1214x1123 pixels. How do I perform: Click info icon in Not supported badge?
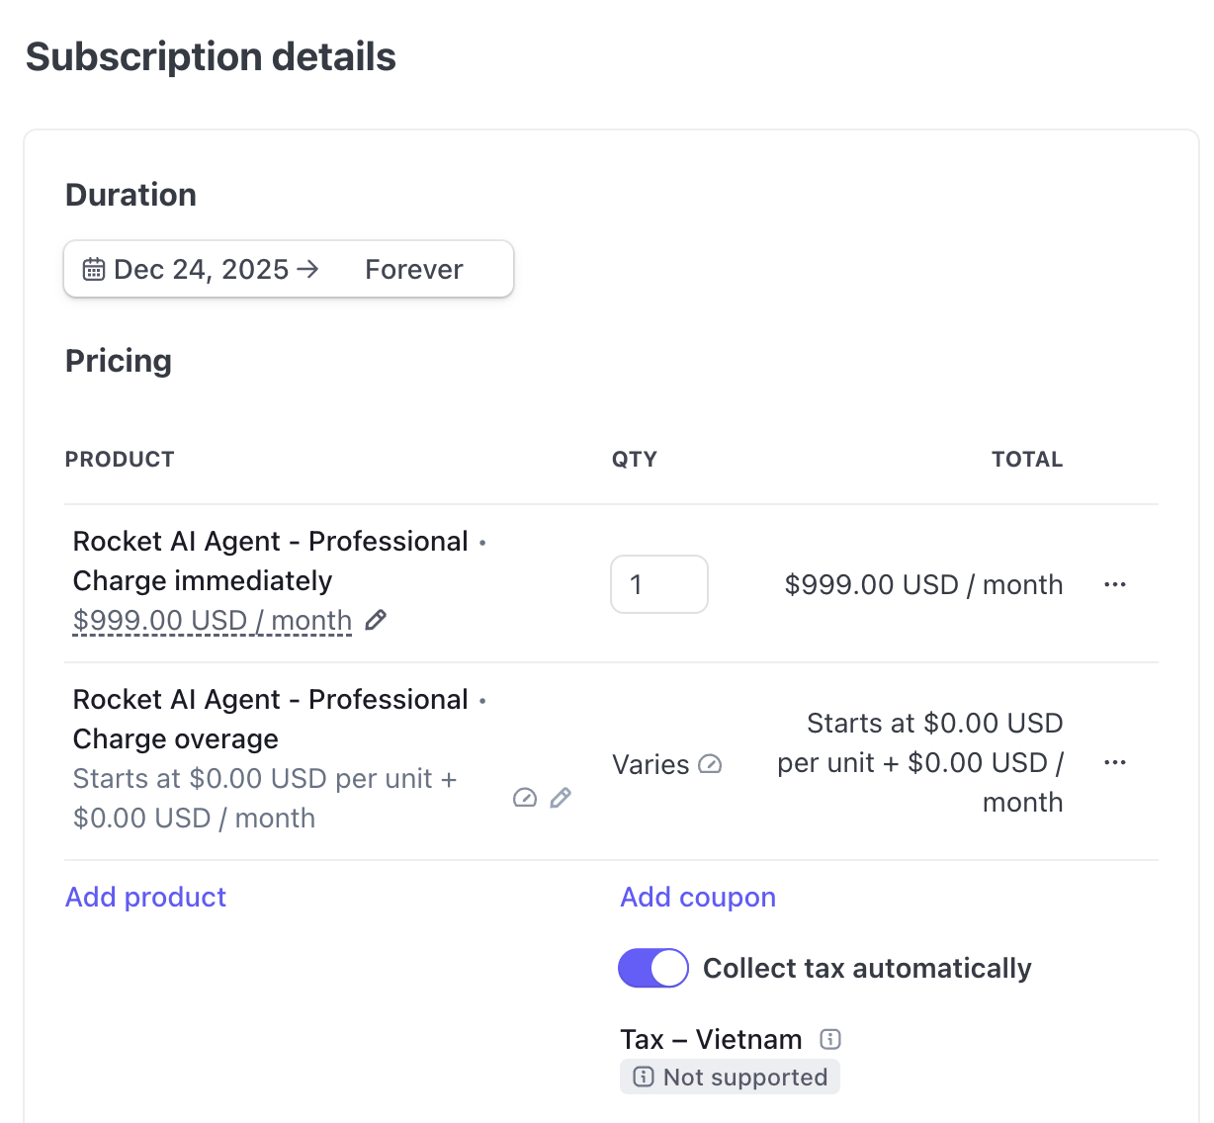click(644, 1077)
